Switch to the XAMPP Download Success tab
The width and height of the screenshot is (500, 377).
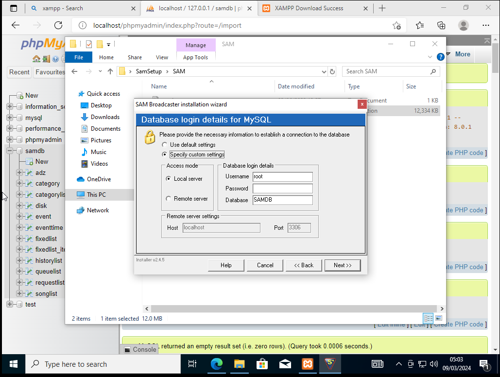pos(309,8)
